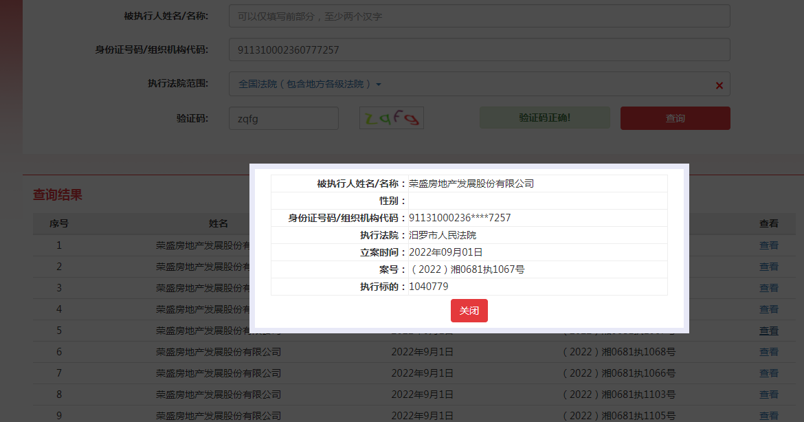804x422 pixels.
Task: Click popup masked ID 91131000236****7257
Action: coord(460,218)
